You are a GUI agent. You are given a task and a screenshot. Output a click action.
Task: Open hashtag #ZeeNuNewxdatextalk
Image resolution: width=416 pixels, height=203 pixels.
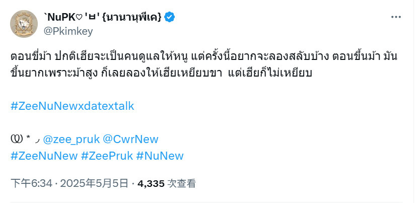73,106
